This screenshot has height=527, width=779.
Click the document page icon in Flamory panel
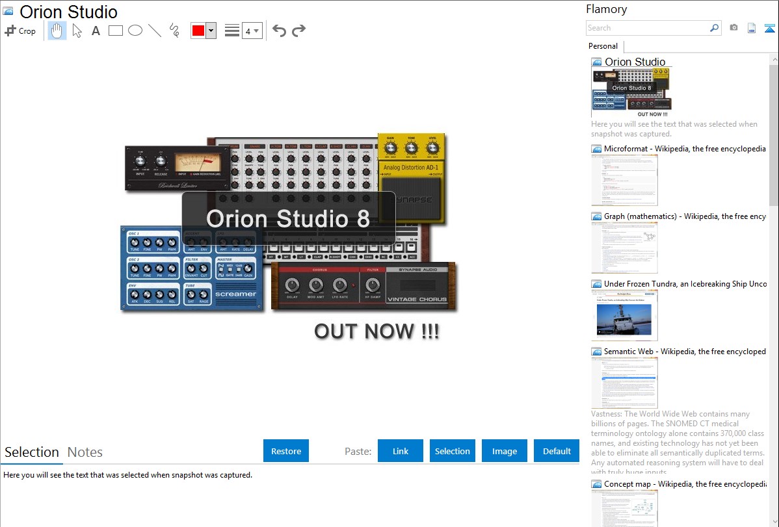[752, 28]
